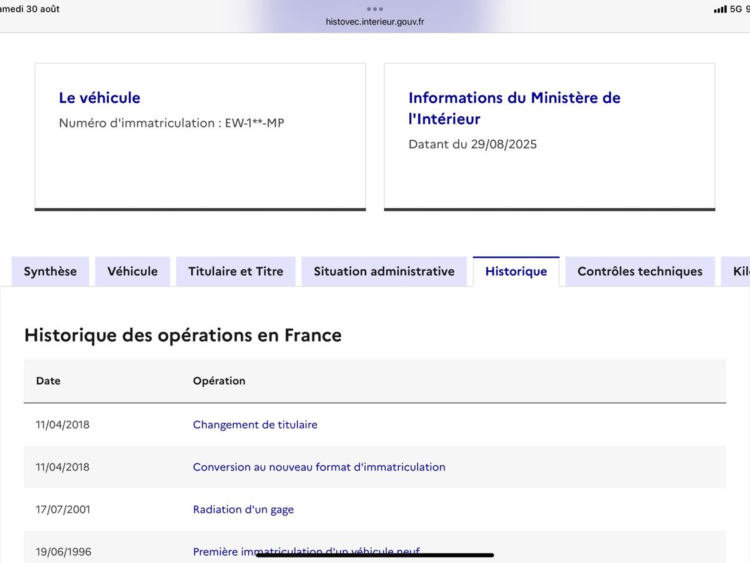Click the Conversion au nouveau format row date
The width and height of the screenshot is (750, 563).
(x=62, y=467)
